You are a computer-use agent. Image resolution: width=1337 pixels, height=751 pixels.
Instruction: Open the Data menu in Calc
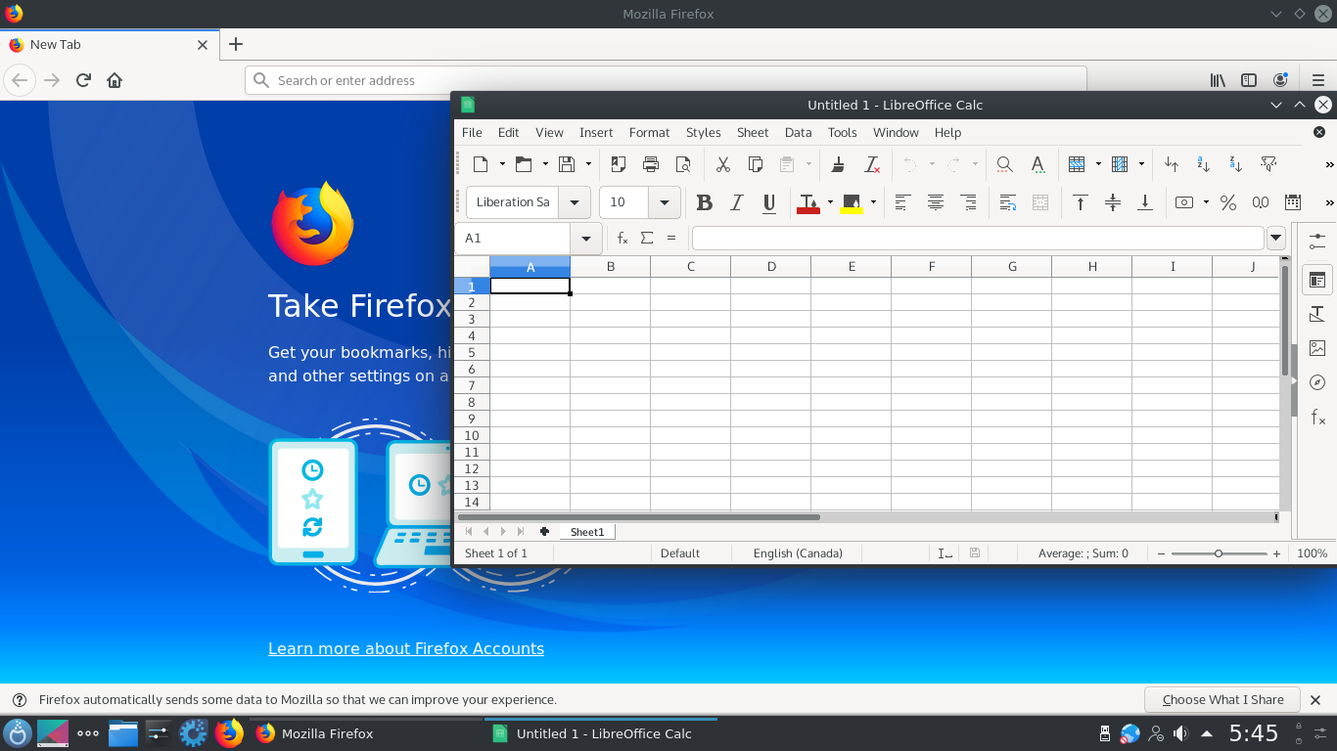(x=799, y=132)
